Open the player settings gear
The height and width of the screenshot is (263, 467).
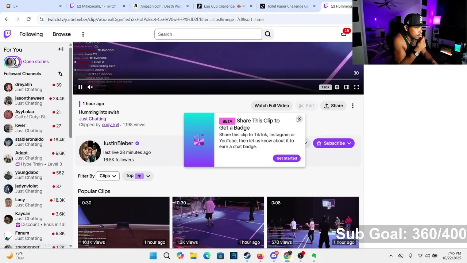pyautogui.click(x=337, y=87)
